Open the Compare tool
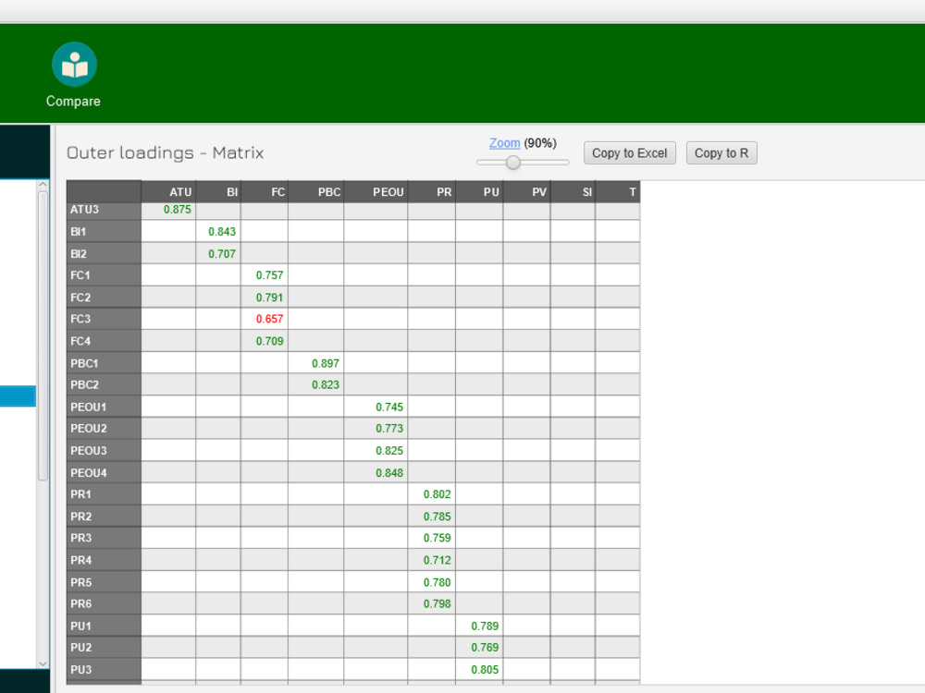Viewport: 925px width, 693px height. click(x=74, y=69)
